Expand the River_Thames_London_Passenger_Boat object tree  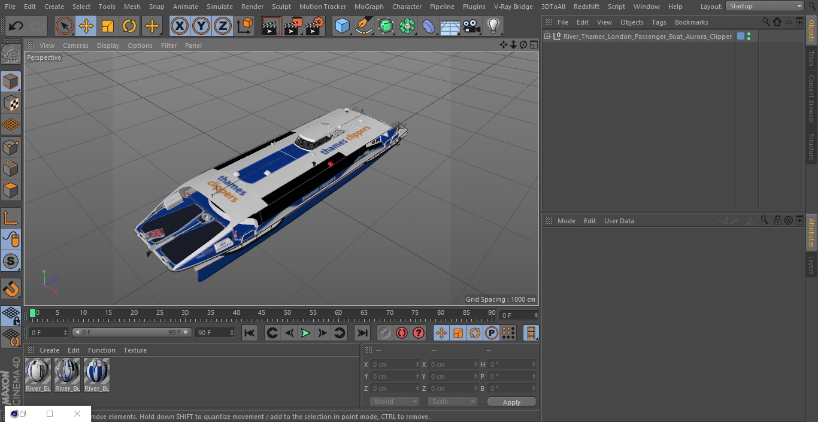pos(547,37)
